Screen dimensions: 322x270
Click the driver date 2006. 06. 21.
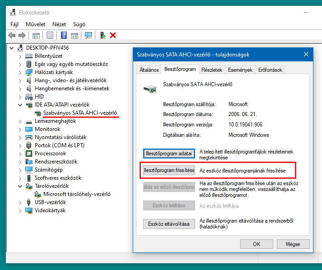(243, 114)
